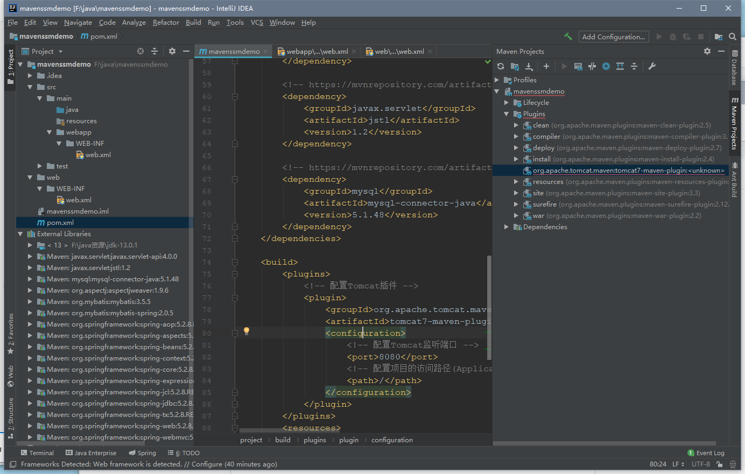Open Maven Projects panel gear settings
The width and height of the screenshot is (745, 474).
[x=707, y=51]
